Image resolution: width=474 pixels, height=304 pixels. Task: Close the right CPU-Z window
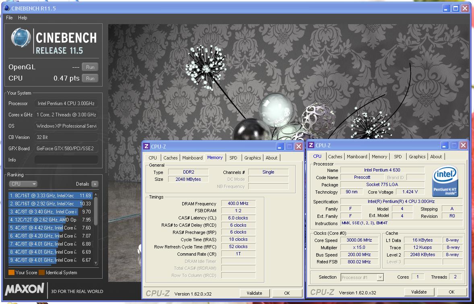coord(464,145)
